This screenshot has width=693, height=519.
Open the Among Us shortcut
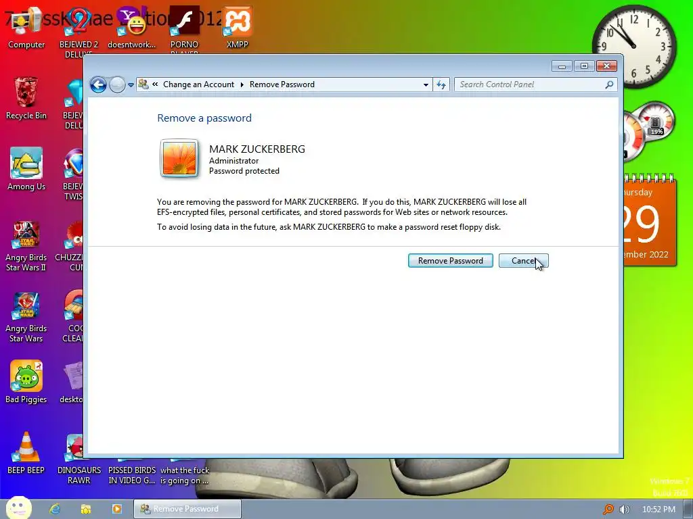point(26,170)
